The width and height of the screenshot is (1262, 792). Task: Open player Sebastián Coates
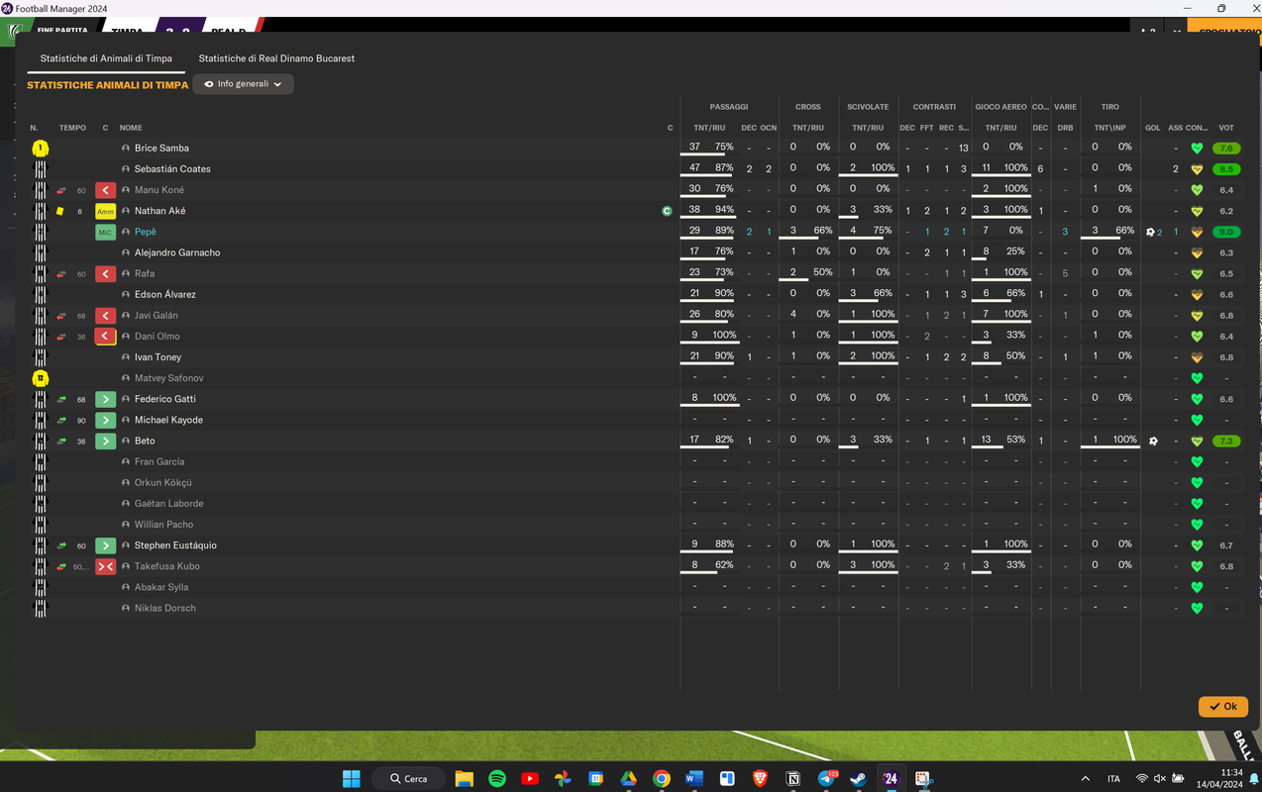click(x=172, y=169)
